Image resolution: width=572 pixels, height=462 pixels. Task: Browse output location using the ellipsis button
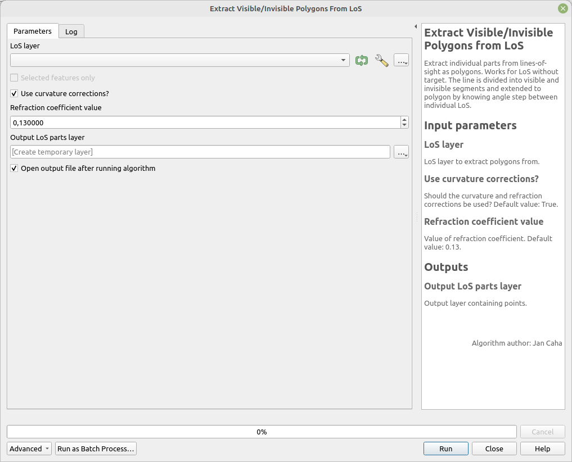[401, 151]
